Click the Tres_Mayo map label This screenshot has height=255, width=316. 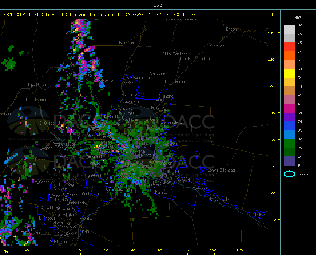pos(127,94)
